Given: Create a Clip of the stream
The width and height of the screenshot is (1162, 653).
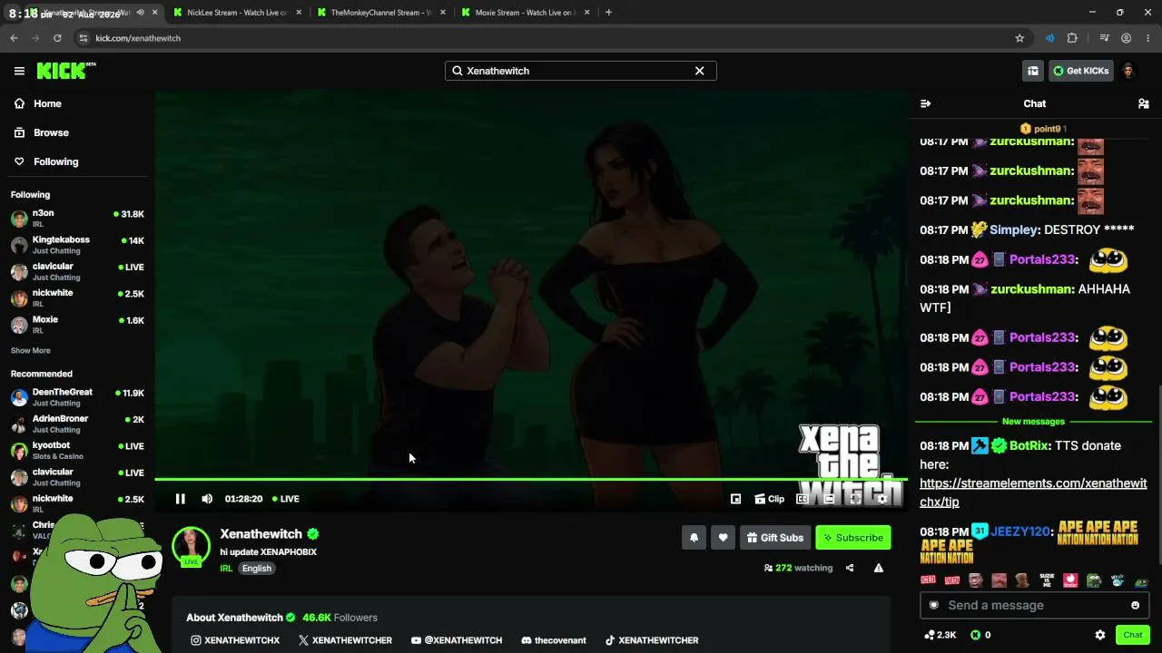Looking at the screenshot, I should [770, 499].
